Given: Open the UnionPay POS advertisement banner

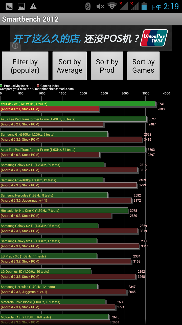Looking at the screenshot, I should point(91,38).
